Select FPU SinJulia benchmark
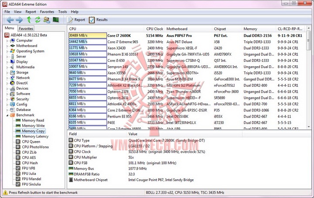This screenshot has height=198, width=314. tap(31, 185)
